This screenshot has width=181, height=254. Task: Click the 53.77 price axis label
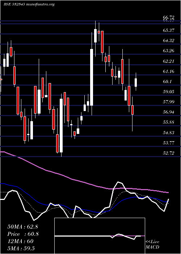click(x=169, y=143)
